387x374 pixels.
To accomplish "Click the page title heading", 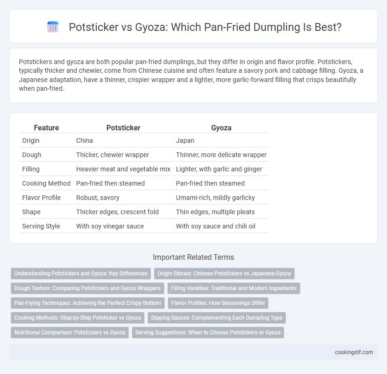I will pos(205,27).
